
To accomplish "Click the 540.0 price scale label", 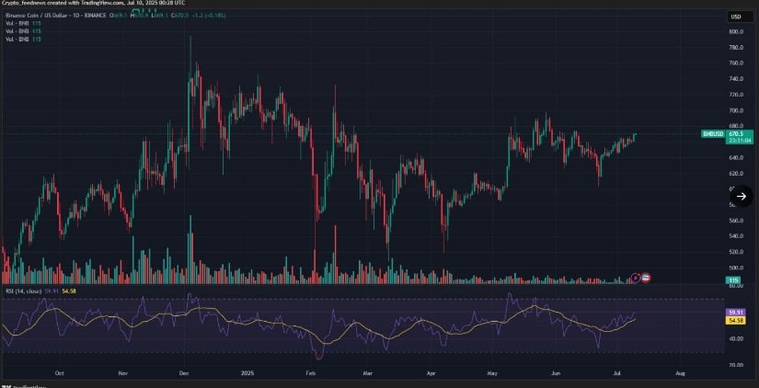I will pos(736,236).
